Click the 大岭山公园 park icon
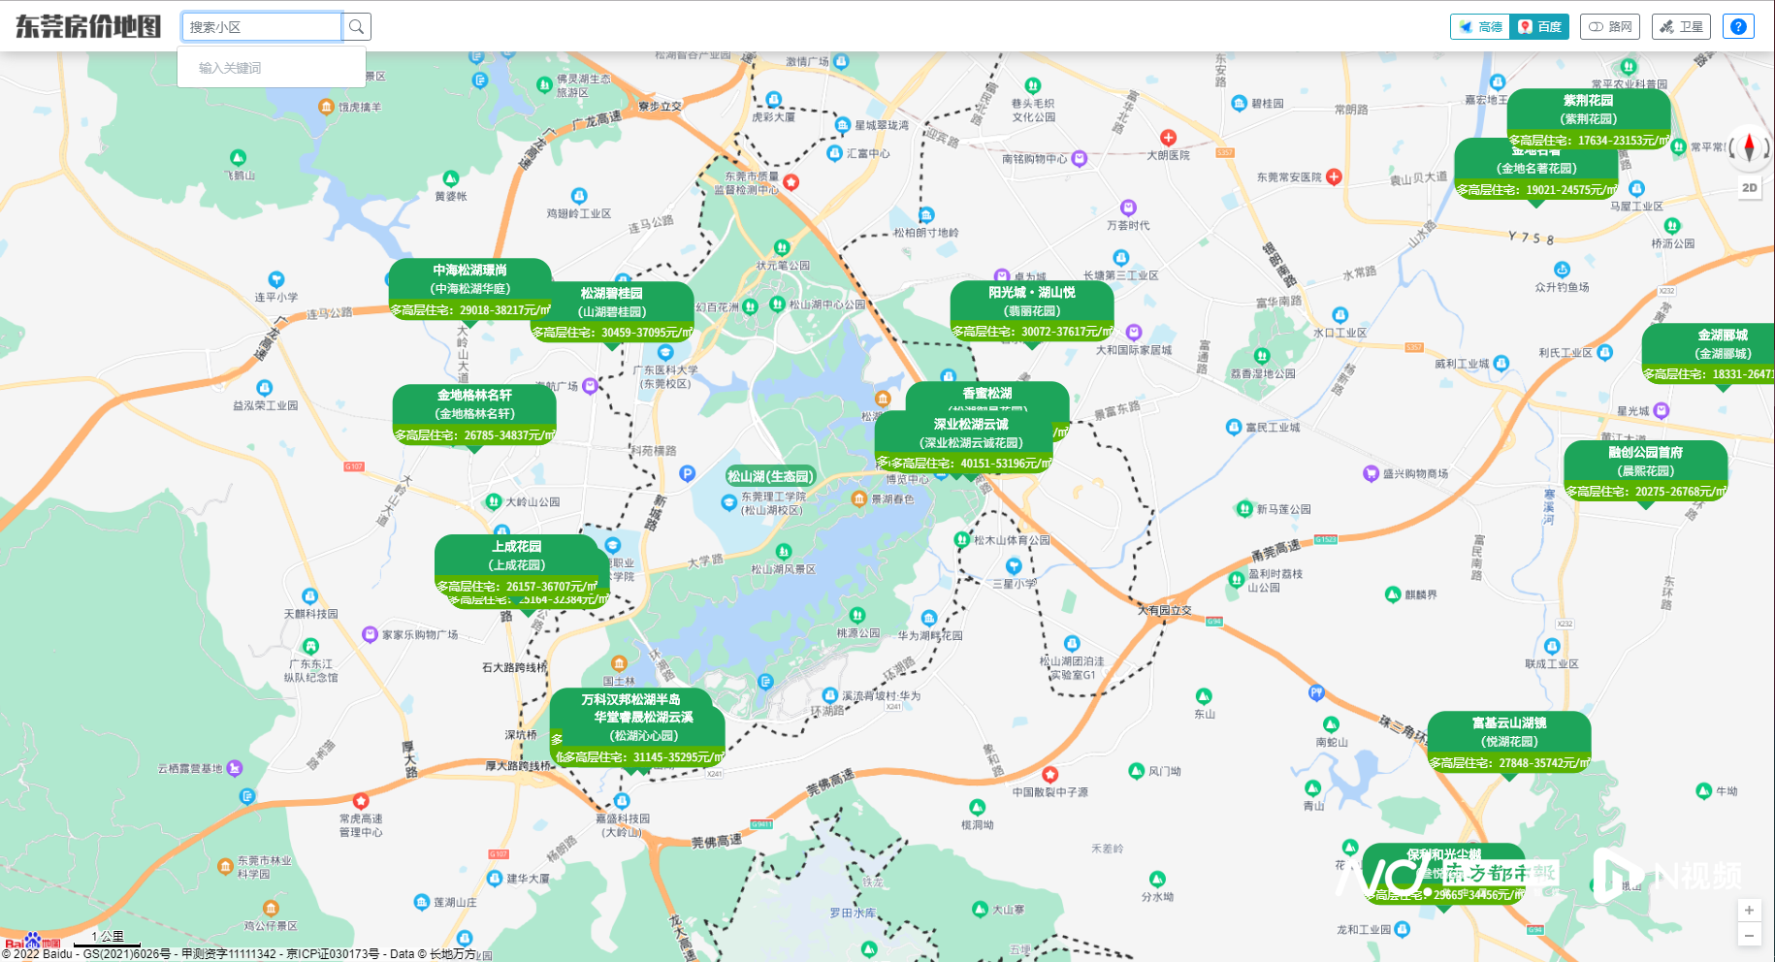This screenshot has height=962, width=1775. (493, 501)
